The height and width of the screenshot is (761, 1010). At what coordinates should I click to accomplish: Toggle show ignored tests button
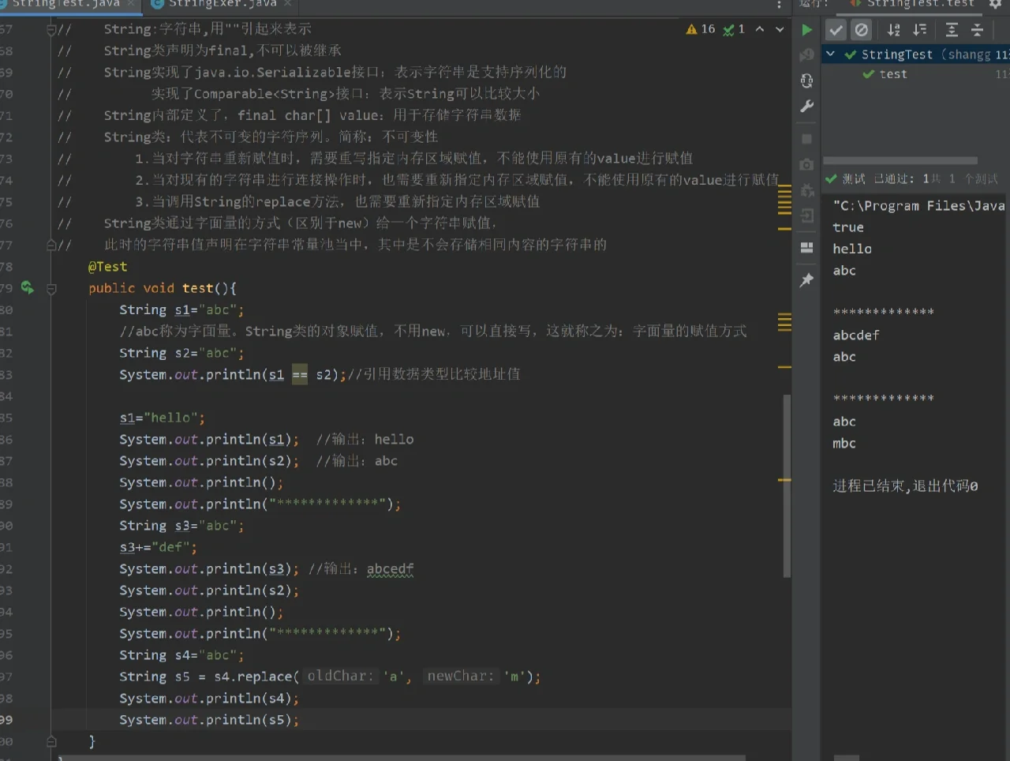[862, 30]
